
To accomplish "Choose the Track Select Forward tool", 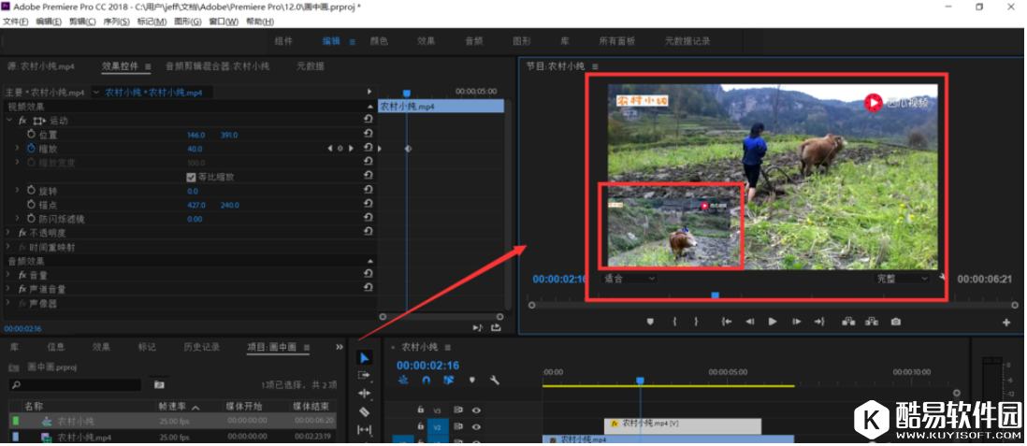I will coord(365,375).
